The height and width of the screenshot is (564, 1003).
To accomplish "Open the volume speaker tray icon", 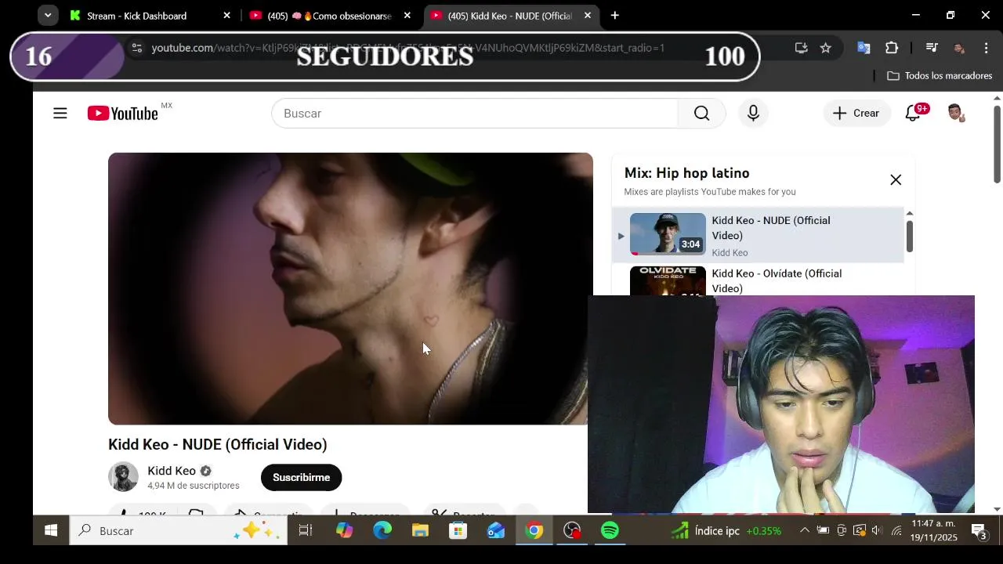I will [x=877, y=531].
